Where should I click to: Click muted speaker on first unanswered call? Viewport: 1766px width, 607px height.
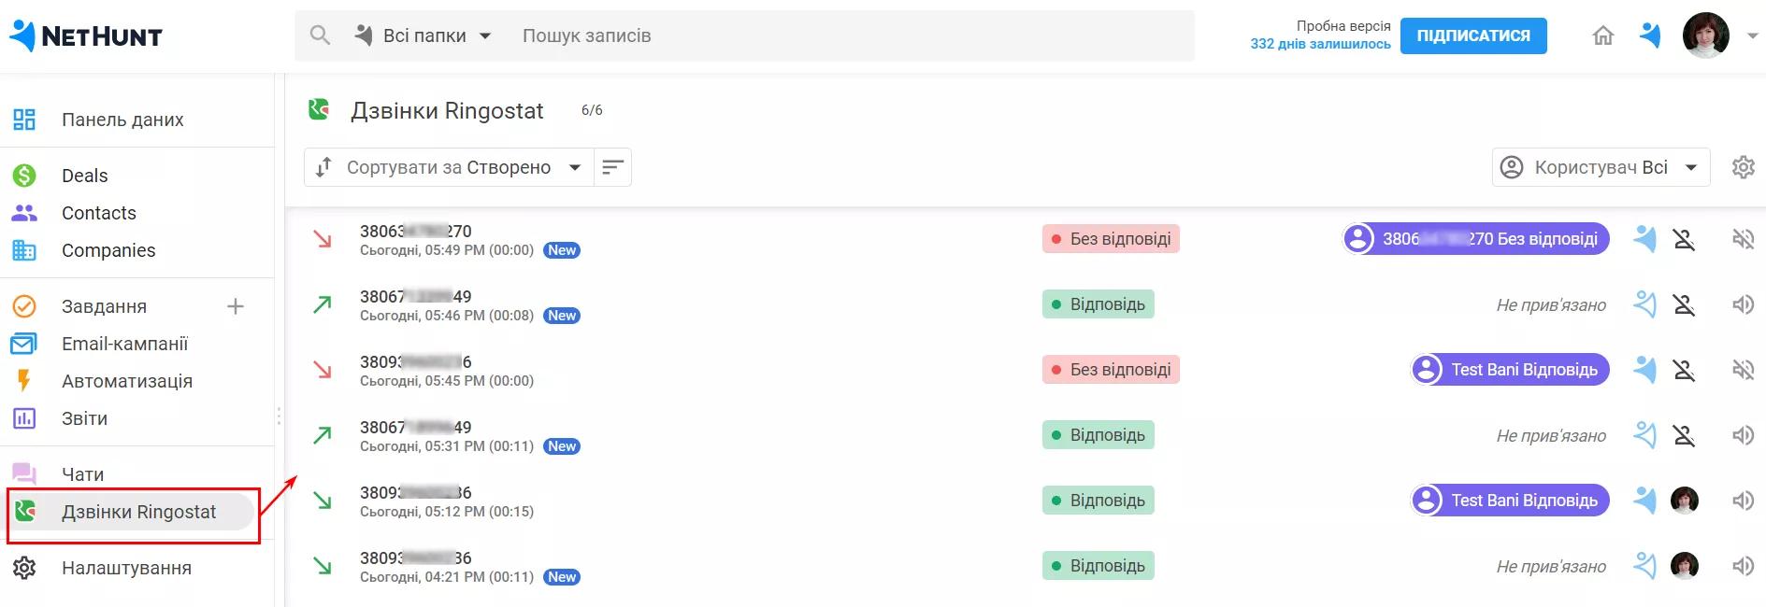1743,239
